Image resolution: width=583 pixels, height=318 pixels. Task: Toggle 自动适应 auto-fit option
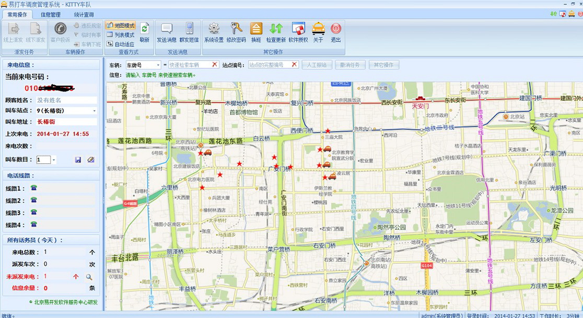[120, 44]
